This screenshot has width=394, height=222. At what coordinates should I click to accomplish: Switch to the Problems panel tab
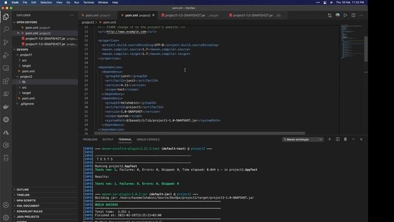(x=90, y=139)
